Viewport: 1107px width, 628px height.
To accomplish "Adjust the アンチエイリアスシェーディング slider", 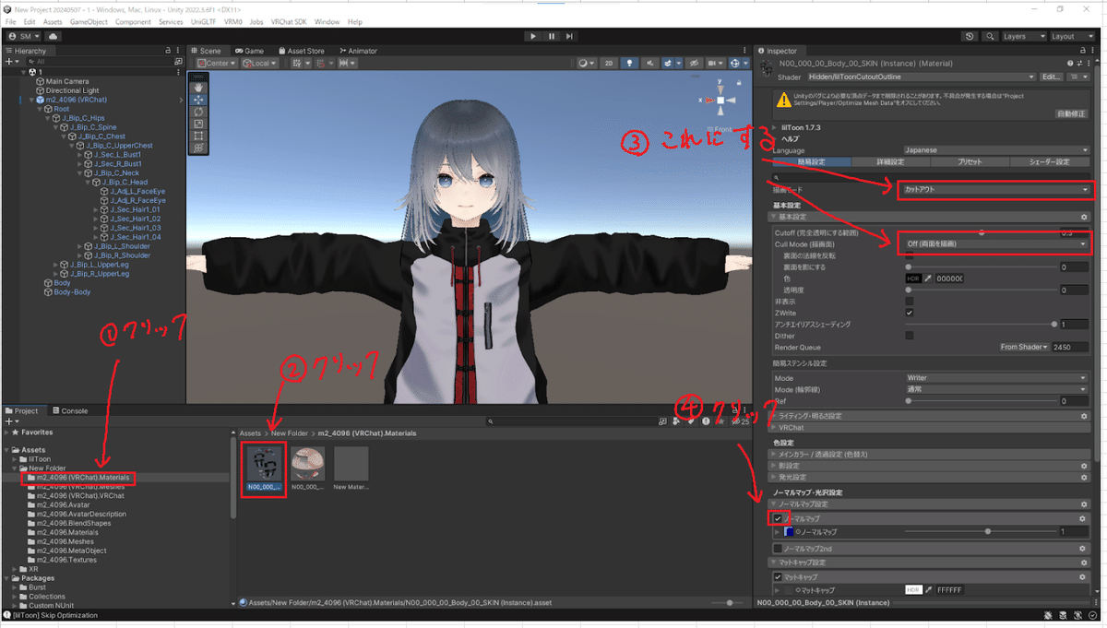I will [x=982, y=325].
